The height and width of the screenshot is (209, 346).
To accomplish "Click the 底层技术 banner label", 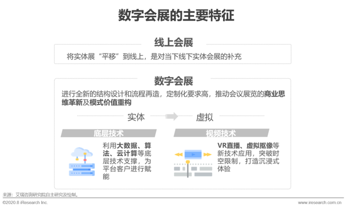I will [x=109, y=133].
